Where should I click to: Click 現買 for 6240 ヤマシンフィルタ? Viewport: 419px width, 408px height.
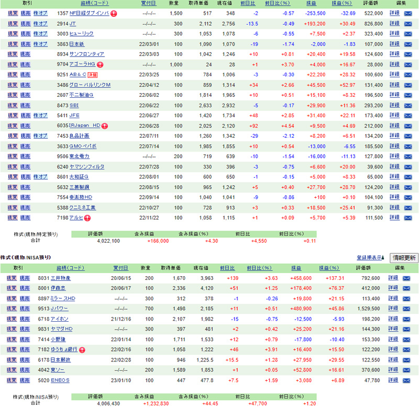pyautogui.click(x=12, y=167)
